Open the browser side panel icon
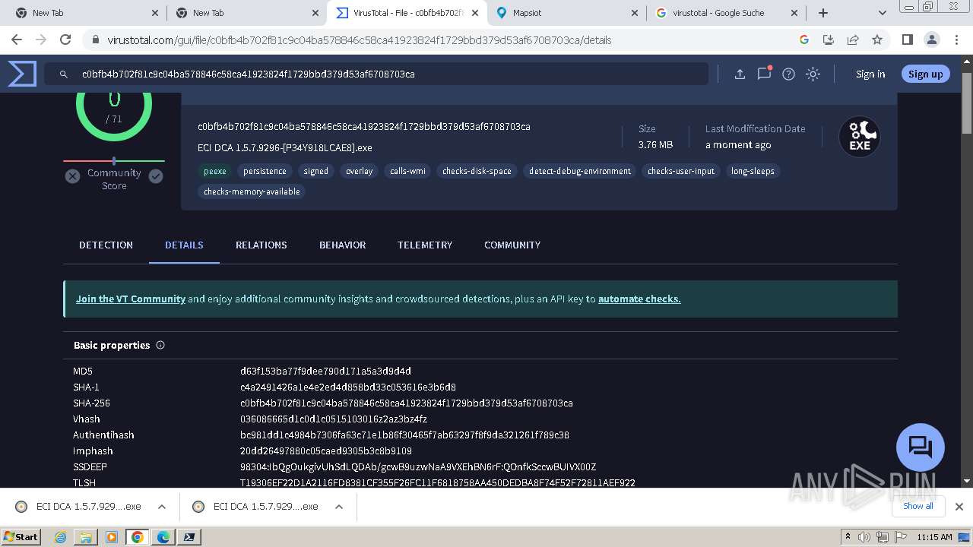 click(907, 40)
